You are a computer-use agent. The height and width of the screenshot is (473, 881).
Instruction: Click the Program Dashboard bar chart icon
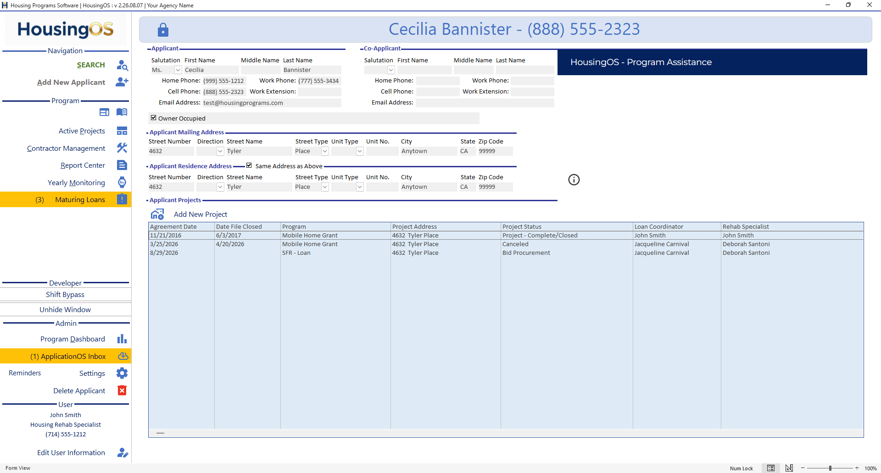122,339
